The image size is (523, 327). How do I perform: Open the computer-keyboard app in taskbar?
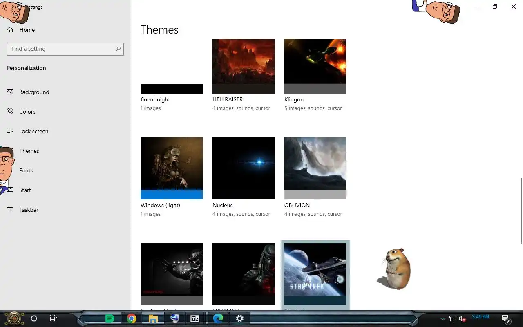coord(174,318)
